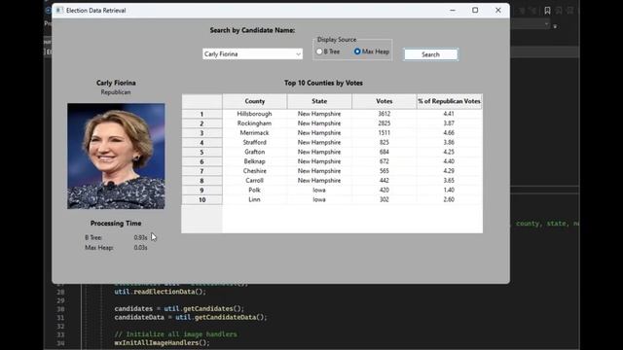Click the 4.66 percent cell
Screen dimensions: 623x350
tap(450, 133)
